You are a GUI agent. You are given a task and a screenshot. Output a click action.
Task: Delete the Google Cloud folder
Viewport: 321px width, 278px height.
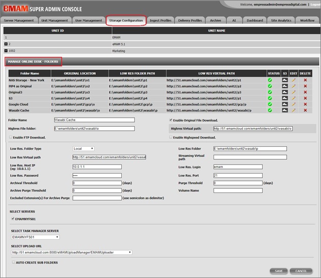coord(305,104)
